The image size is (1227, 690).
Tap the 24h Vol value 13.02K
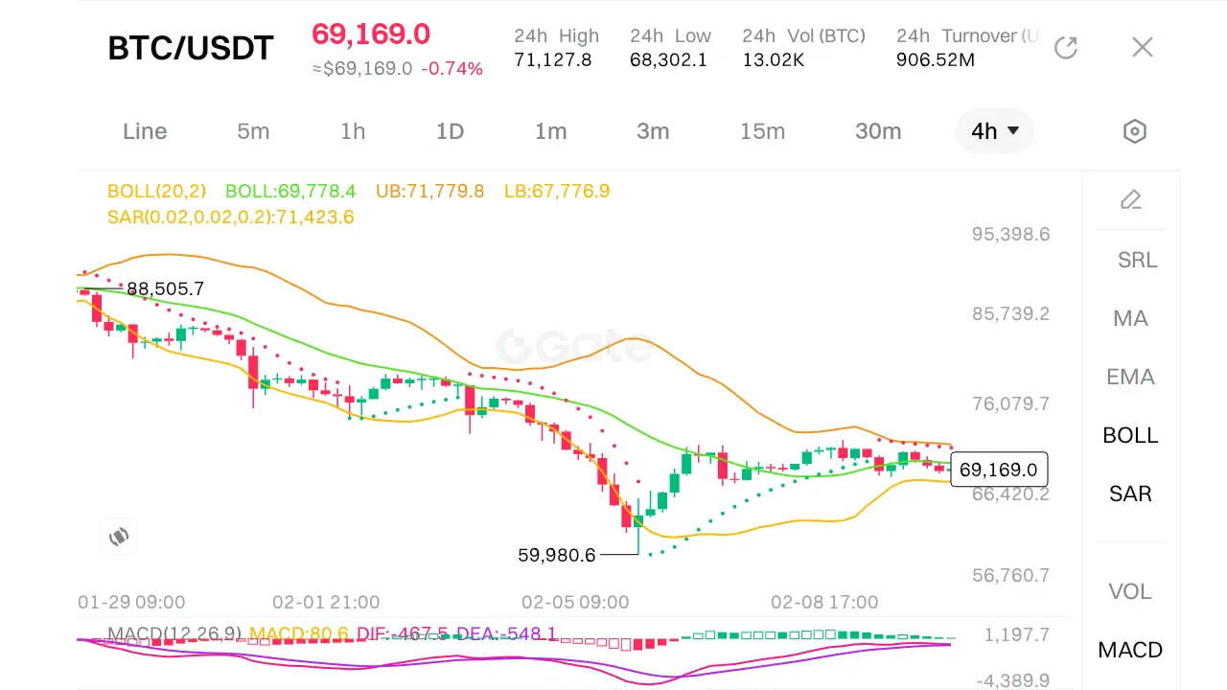[x=774, y=59]
